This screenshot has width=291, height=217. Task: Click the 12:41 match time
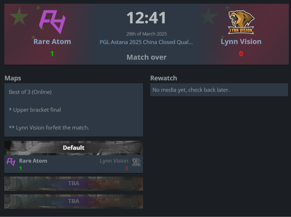147,18
